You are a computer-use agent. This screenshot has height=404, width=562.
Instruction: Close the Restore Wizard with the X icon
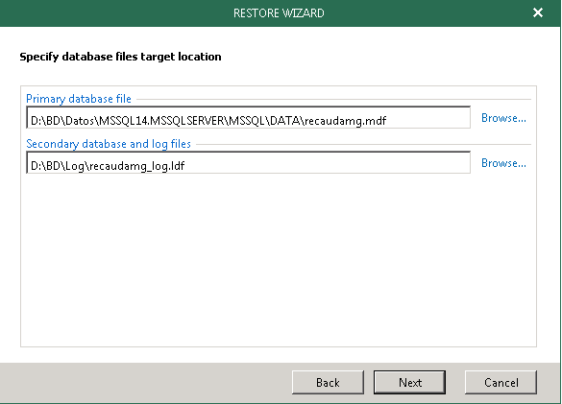pos(538,12)
